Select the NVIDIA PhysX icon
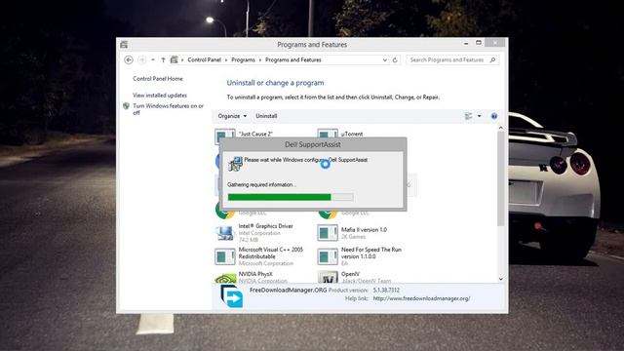Screen dimensions: 624x351 (x=225, y=278)
